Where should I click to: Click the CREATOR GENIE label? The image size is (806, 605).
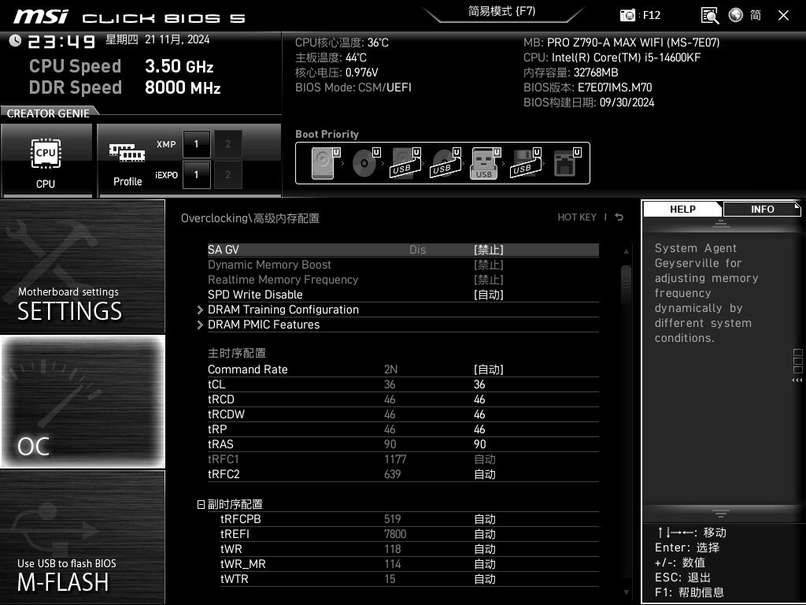tap(48, 113)
